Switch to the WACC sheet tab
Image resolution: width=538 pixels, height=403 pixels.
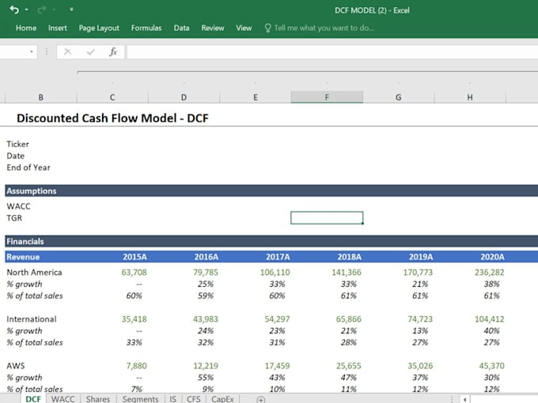pyautogui.click(x=63, y=399)
